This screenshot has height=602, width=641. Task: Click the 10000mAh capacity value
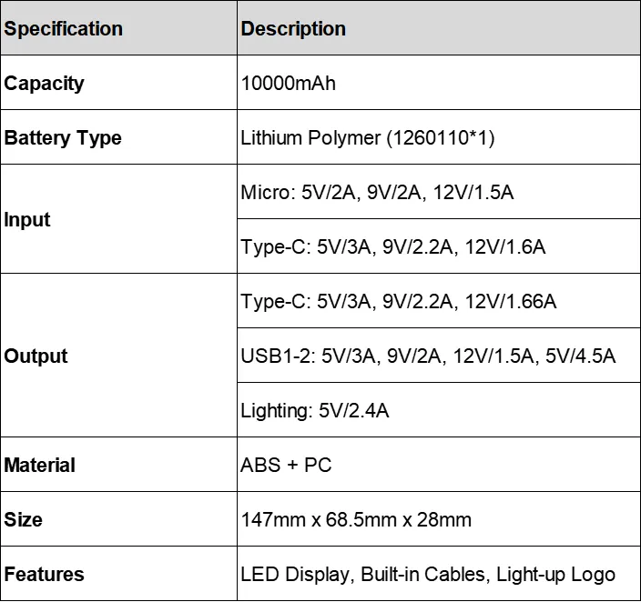pos(288,84)
